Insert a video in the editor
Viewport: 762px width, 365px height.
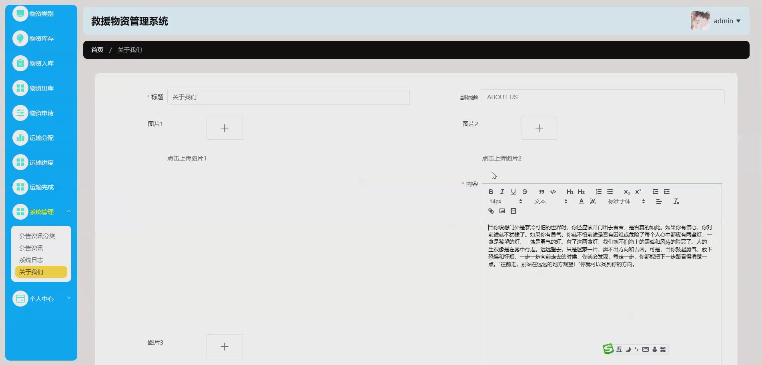(513, 211)
